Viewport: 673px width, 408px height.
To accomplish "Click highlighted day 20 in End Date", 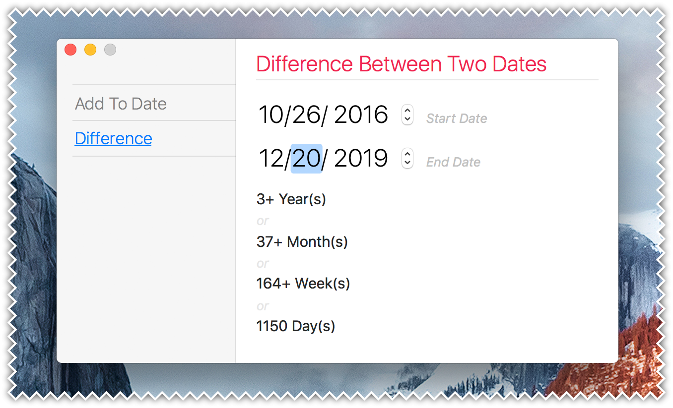I will coord(307,159).
